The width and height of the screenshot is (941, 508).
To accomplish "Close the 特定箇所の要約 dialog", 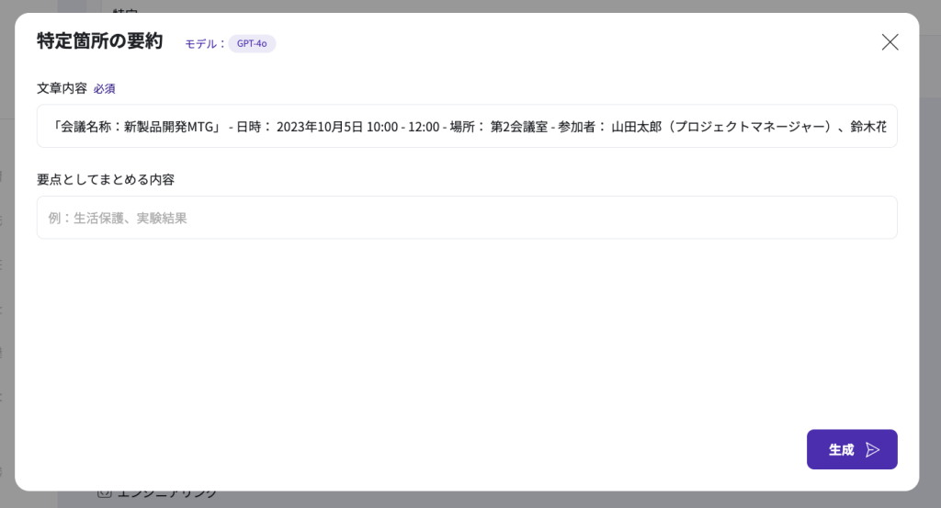I will (890, 42).
